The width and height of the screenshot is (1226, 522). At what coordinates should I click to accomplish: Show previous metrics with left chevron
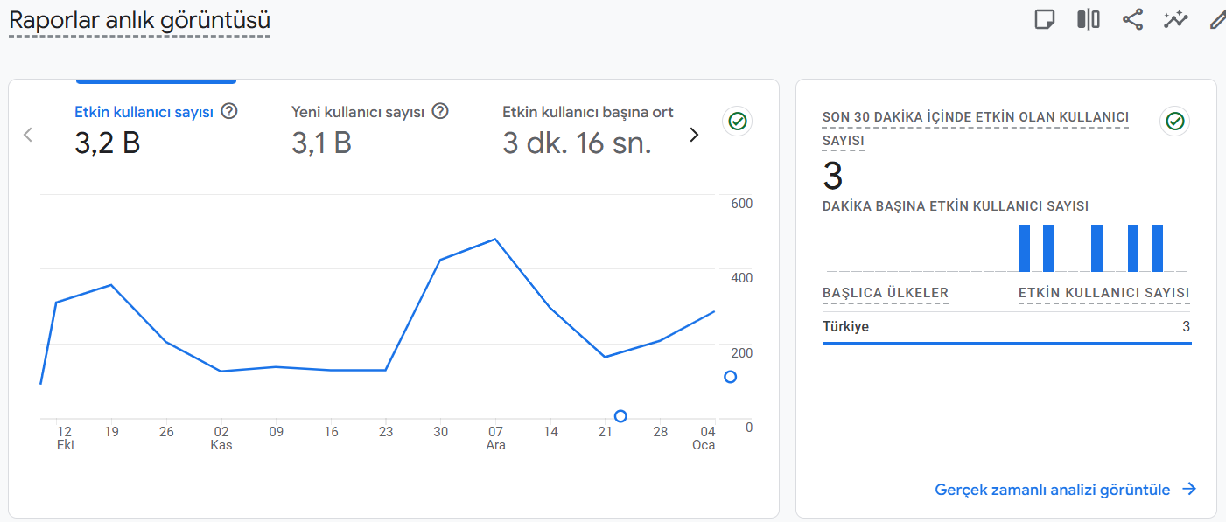coord(28,135)
